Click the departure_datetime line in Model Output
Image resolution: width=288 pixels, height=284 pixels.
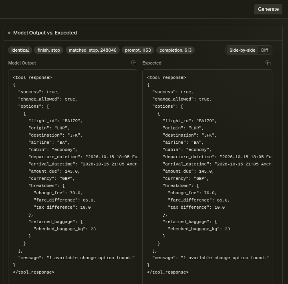(83, 157)
